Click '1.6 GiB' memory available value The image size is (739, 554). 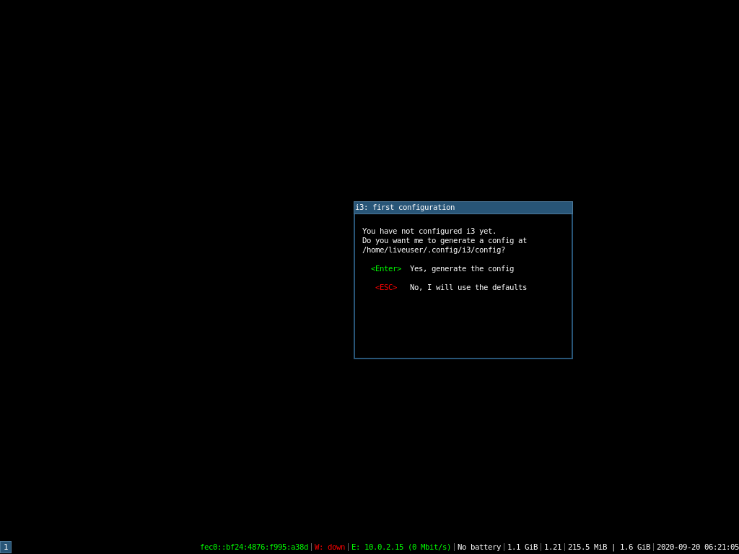[x=635, y=547]
